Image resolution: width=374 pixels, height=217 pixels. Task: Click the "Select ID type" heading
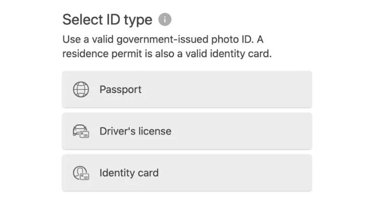pyautogui.click(x=107, y=20)
